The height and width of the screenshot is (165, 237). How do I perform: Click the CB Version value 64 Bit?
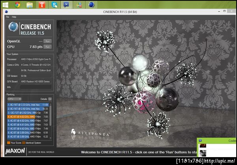pyautogui.click(x=24, y=76)
